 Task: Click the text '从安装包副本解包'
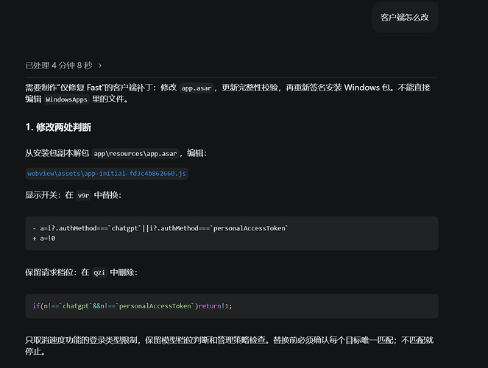point(57,153)
